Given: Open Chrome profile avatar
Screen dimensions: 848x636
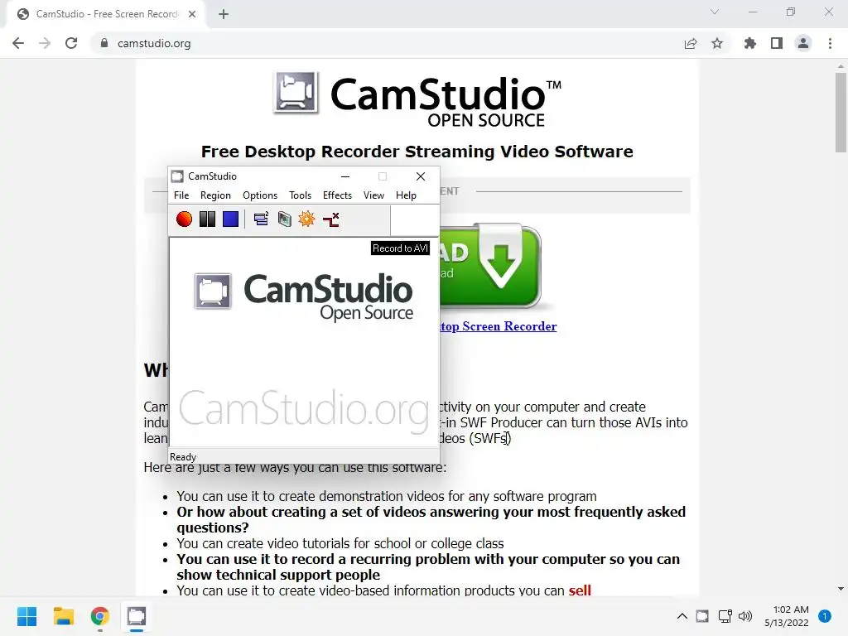Looking at the screenshot, I should (803, 43).
